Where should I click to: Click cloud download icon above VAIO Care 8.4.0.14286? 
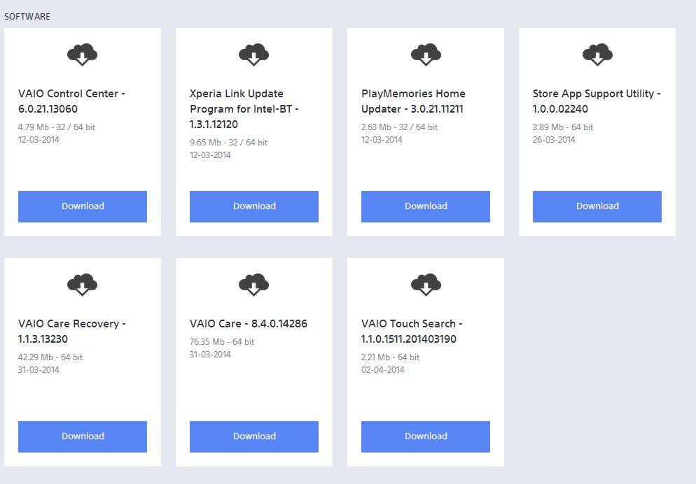click(253, 284)
